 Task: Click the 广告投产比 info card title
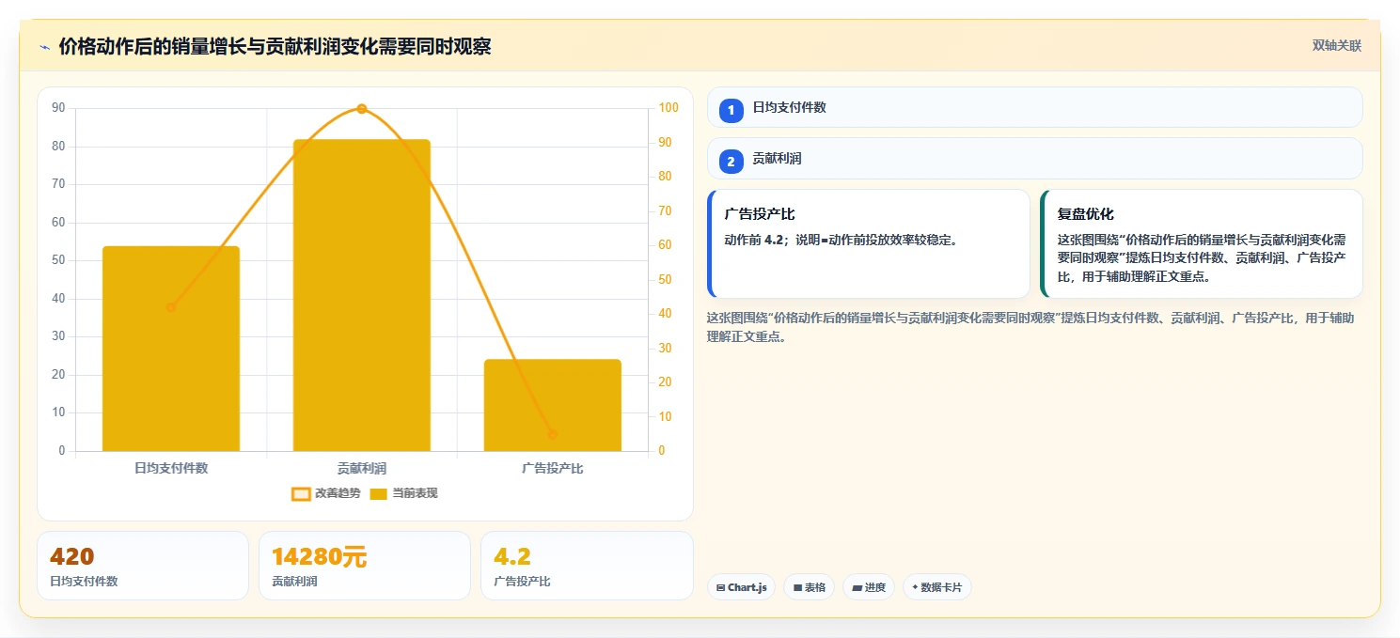[760, 214]
